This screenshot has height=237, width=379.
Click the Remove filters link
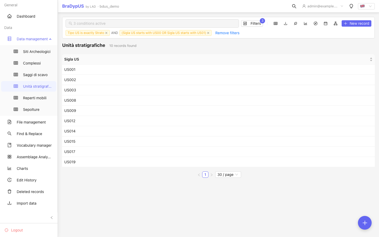tap(227, 33)
